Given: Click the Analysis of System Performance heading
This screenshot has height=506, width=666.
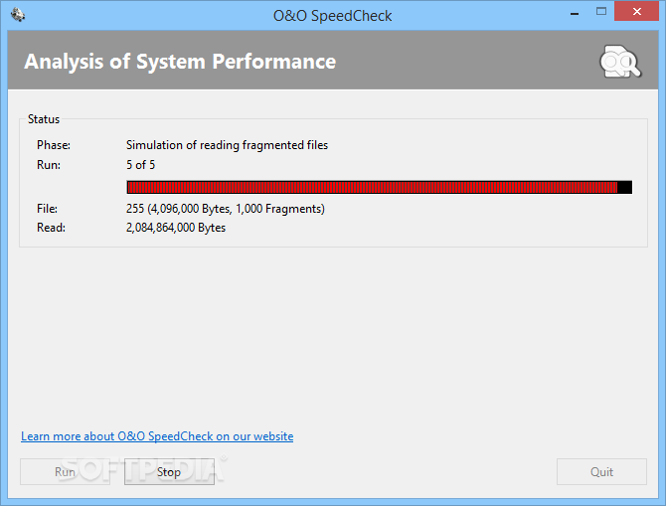Looking at the screenshot, I should point(180,62).
